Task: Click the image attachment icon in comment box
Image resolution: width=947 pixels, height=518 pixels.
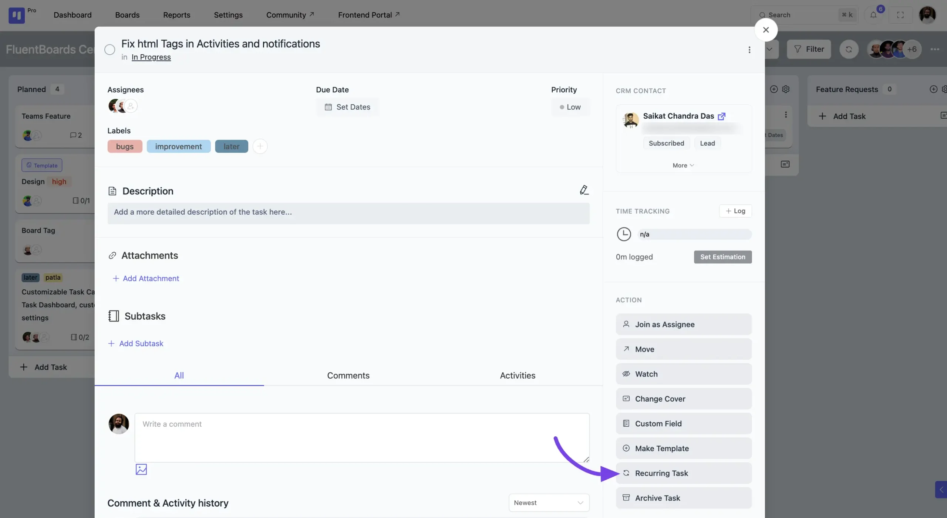Action: click(141, 469)
